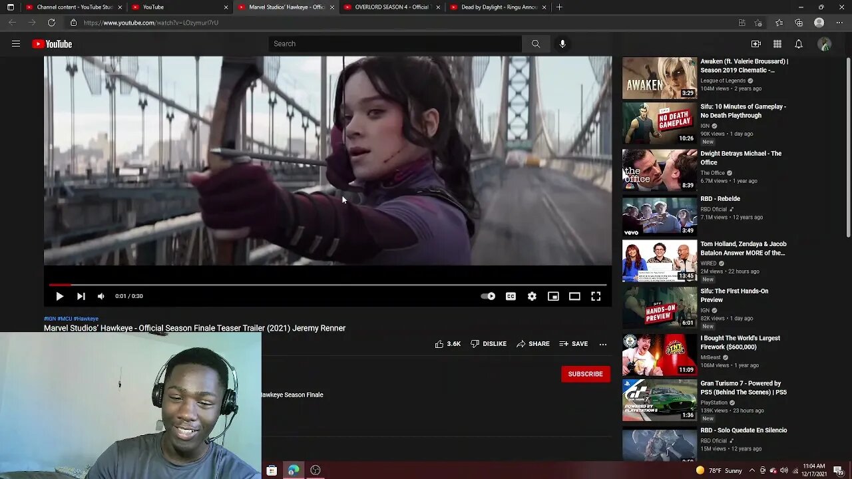Enter full screen mode
Screen dimensions: 852x479
596,296
